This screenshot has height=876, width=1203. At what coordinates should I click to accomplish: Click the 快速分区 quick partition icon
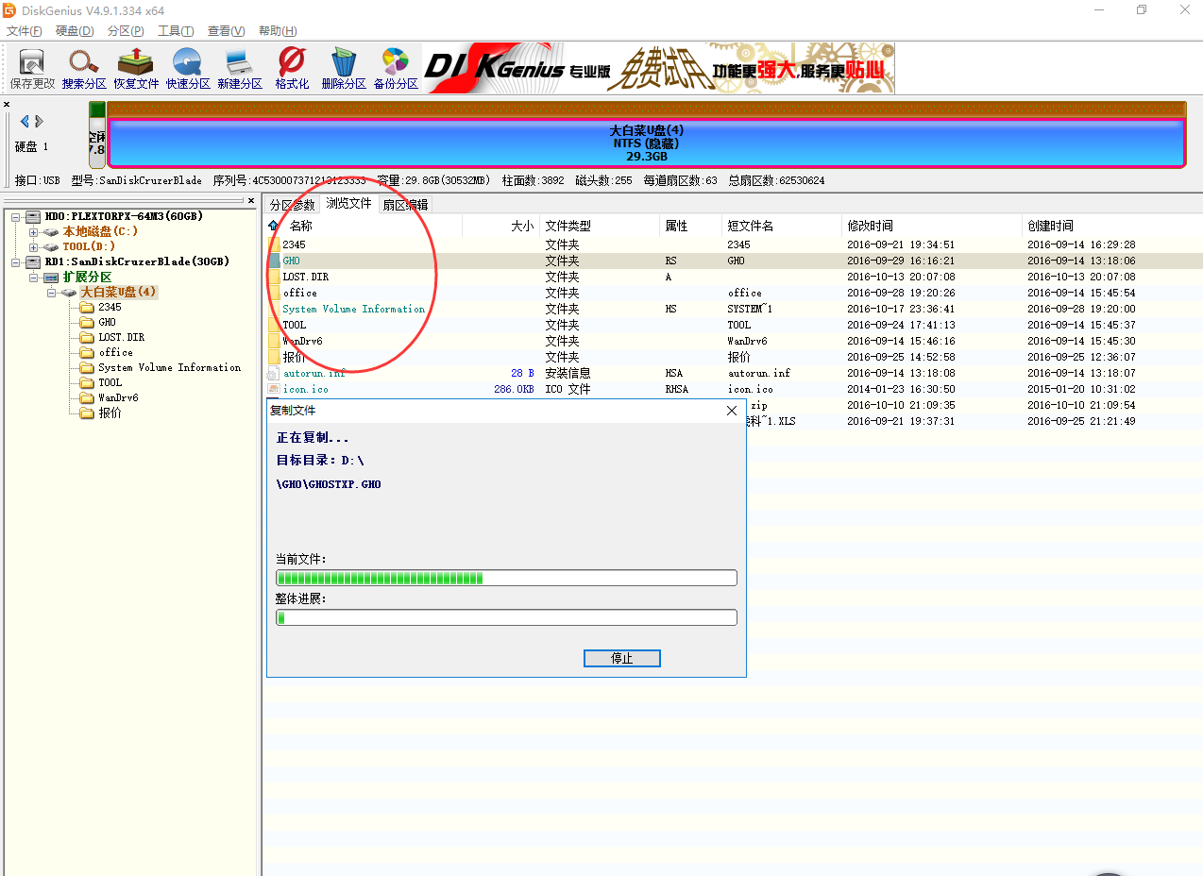[188, 68]
